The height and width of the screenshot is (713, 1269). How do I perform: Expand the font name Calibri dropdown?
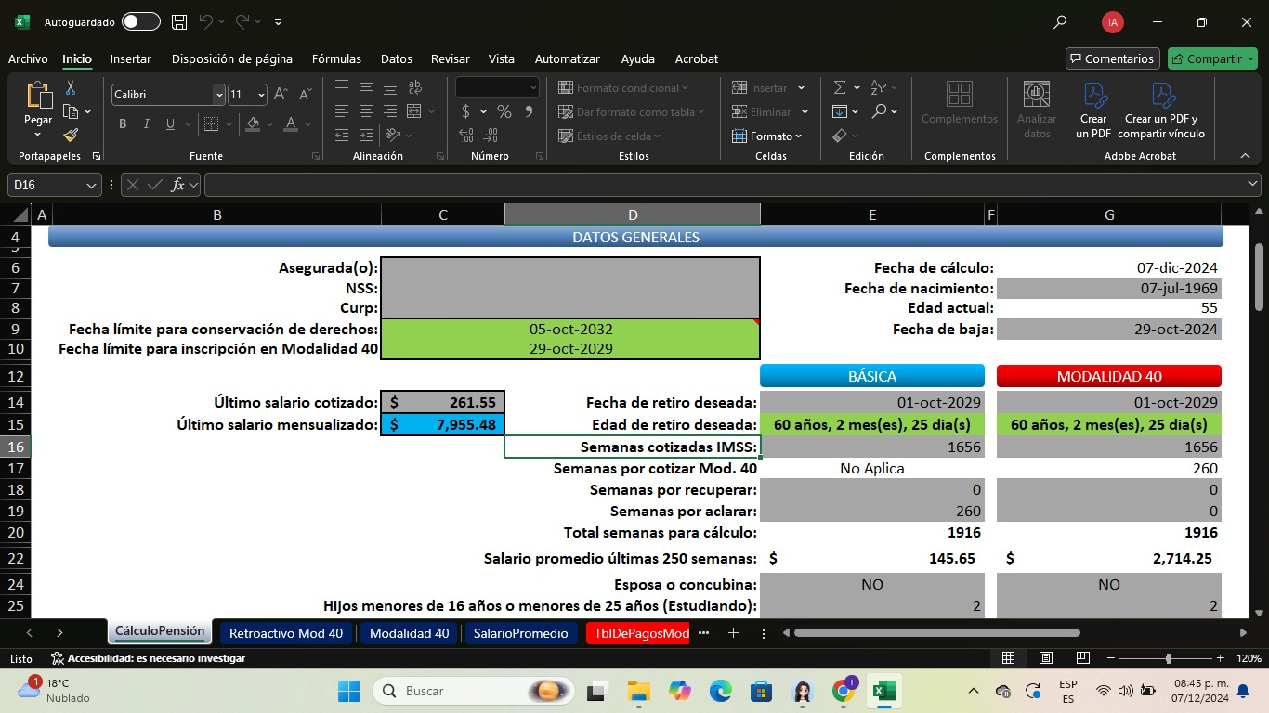point(219,95)
